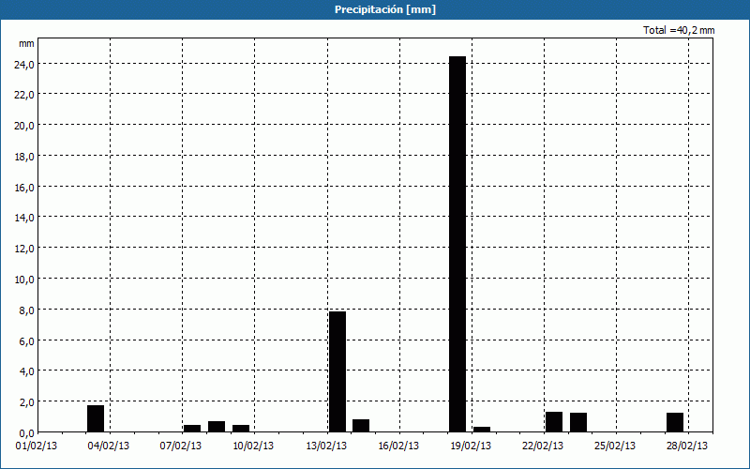
Task: Click the 16,0 y-axis value
Action: 24,187
